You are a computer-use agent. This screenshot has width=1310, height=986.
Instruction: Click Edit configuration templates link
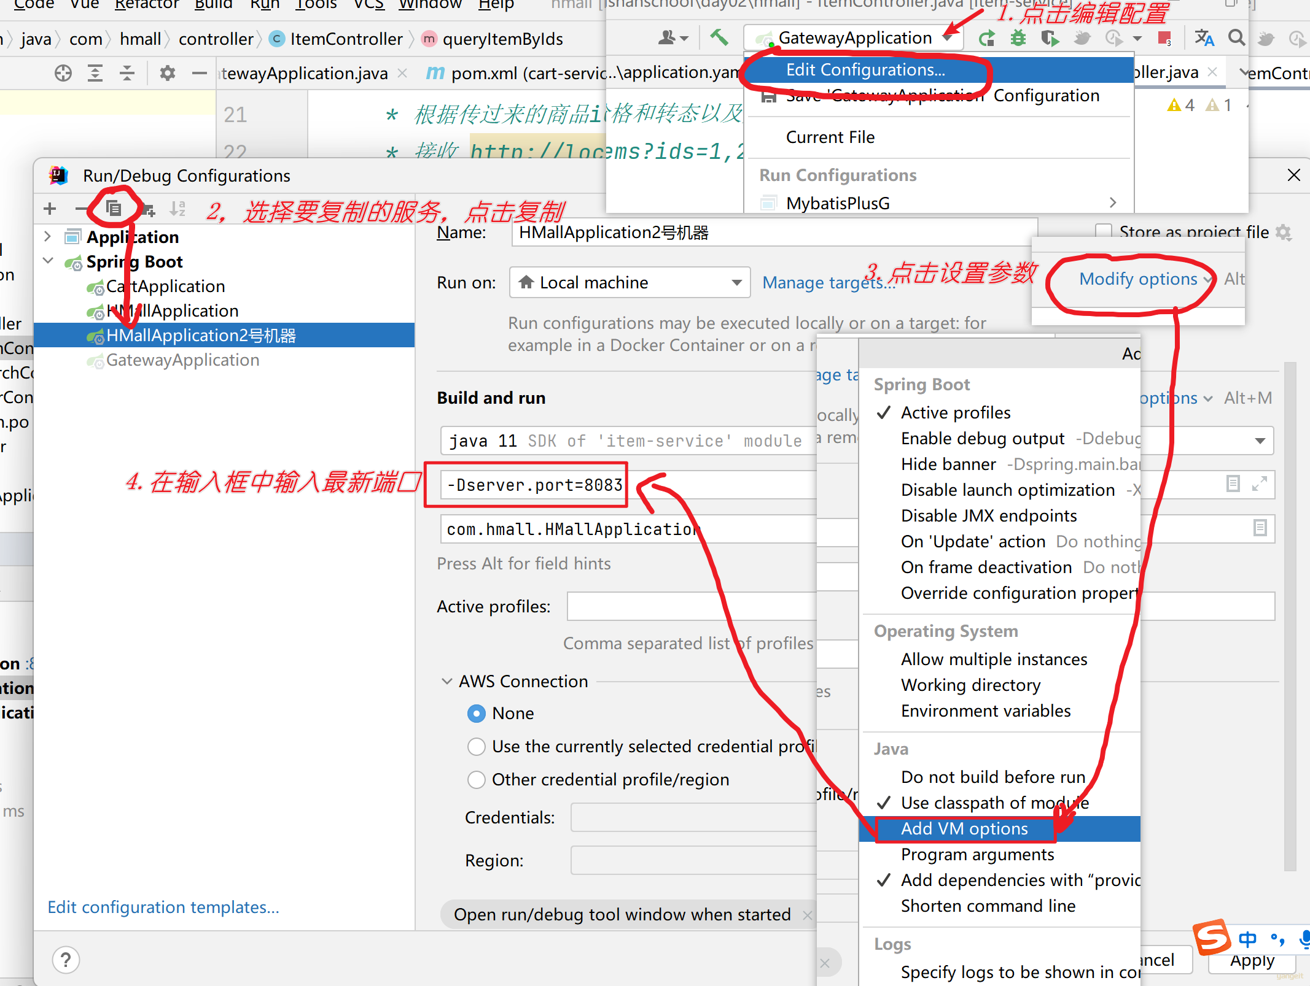coord(163,907)
